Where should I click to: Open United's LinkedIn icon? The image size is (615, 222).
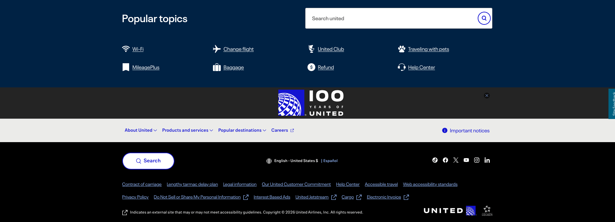[487, 160]
